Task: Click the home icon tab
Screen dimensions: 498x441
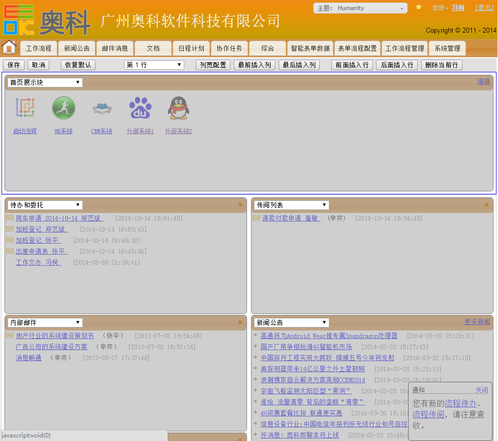Action: 9,47
